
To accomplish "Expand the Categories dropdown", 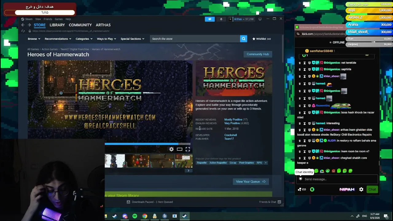I will (84, 39).
